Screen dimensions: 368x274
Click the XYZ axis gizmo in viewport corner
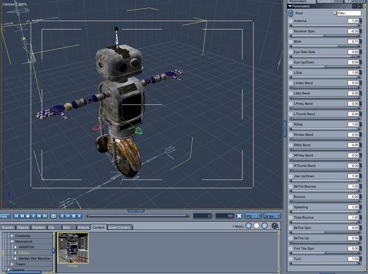[8, 199]
